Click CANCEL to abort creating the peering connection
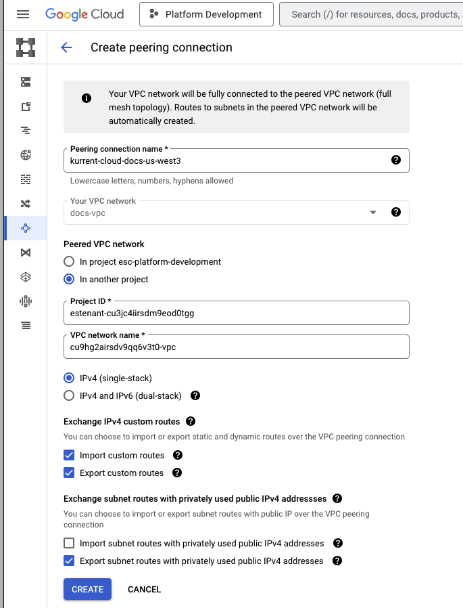This screenshot has height=608, width=463. coord(144,589)
